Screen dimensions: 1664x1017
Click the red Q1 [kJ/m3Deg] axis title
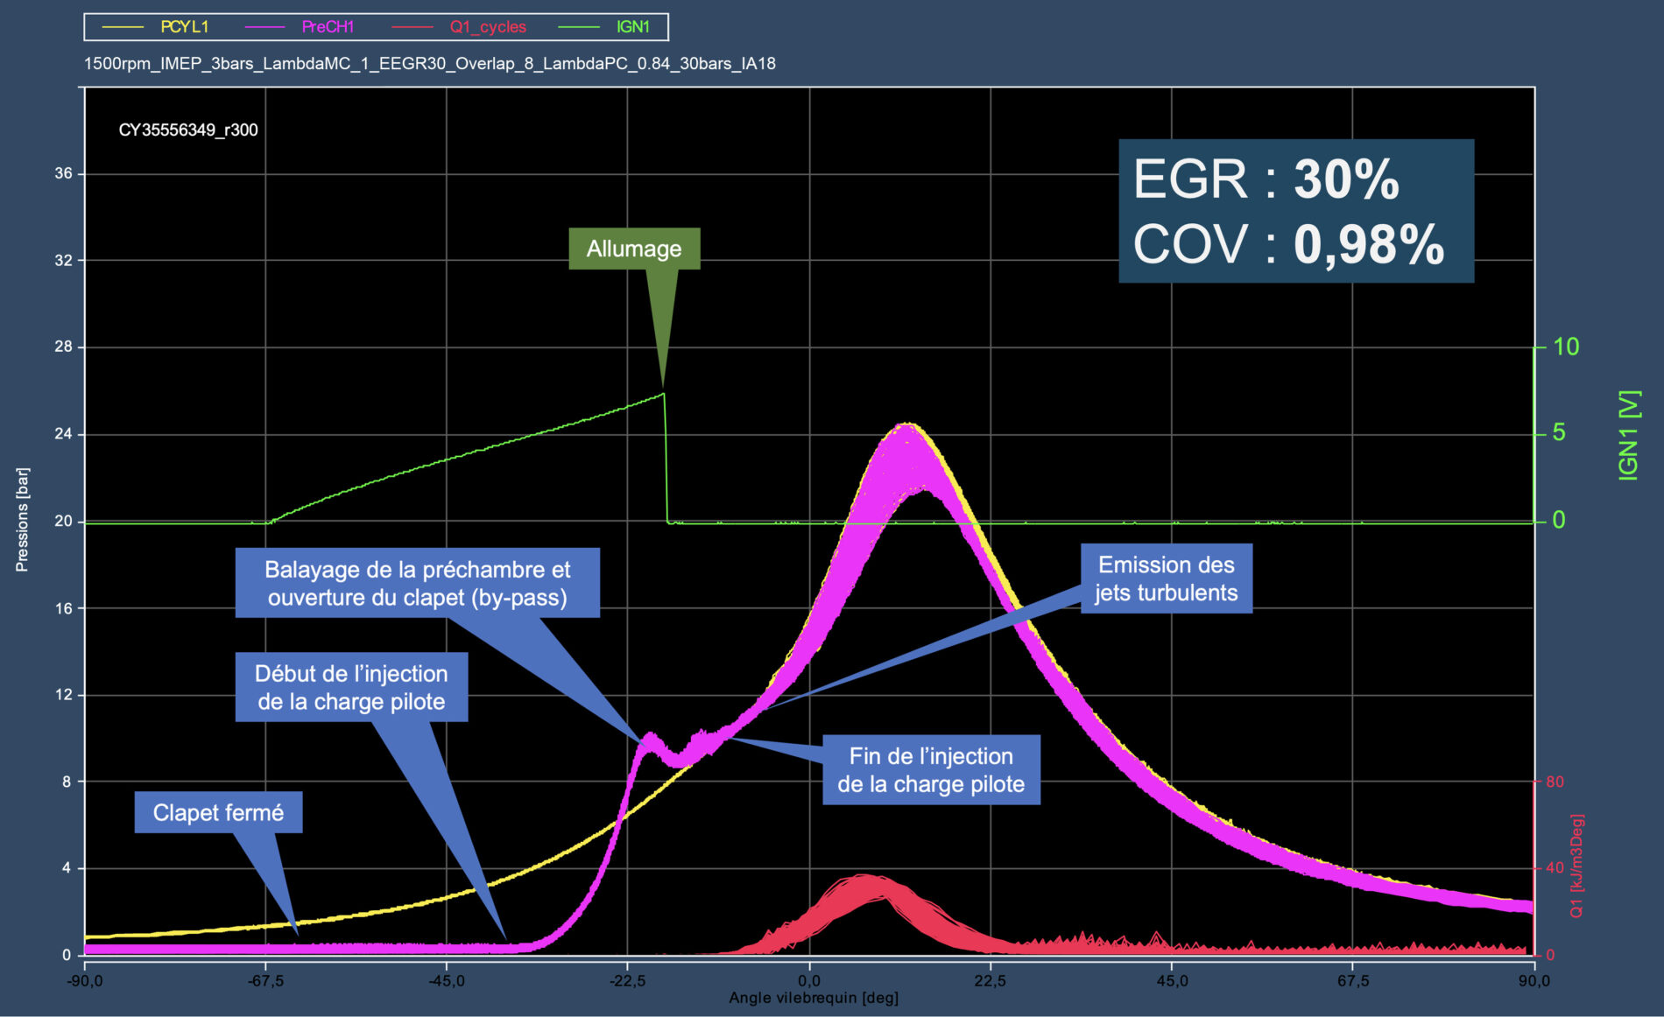point(1576,866)
